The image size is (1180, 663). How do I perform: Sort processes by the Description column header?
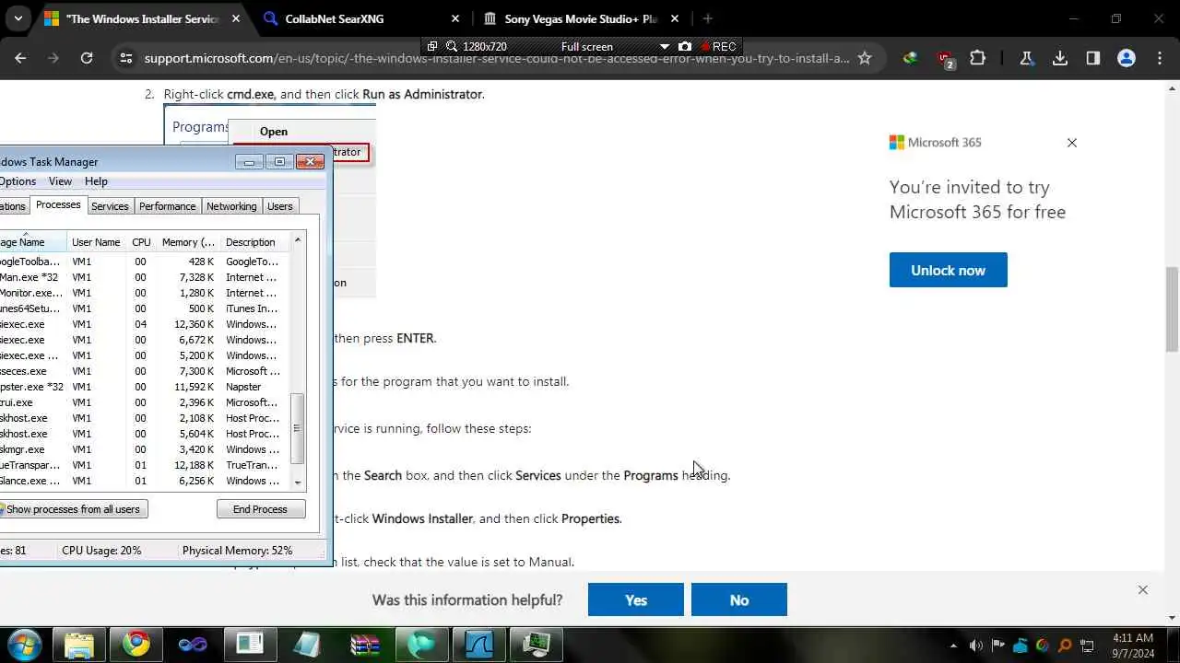[251, 242]
